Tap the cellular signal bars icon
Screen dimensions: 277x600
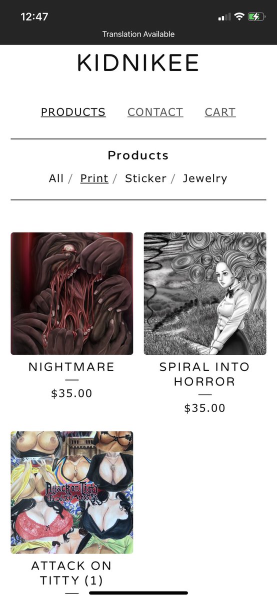[x=224, y=17]
